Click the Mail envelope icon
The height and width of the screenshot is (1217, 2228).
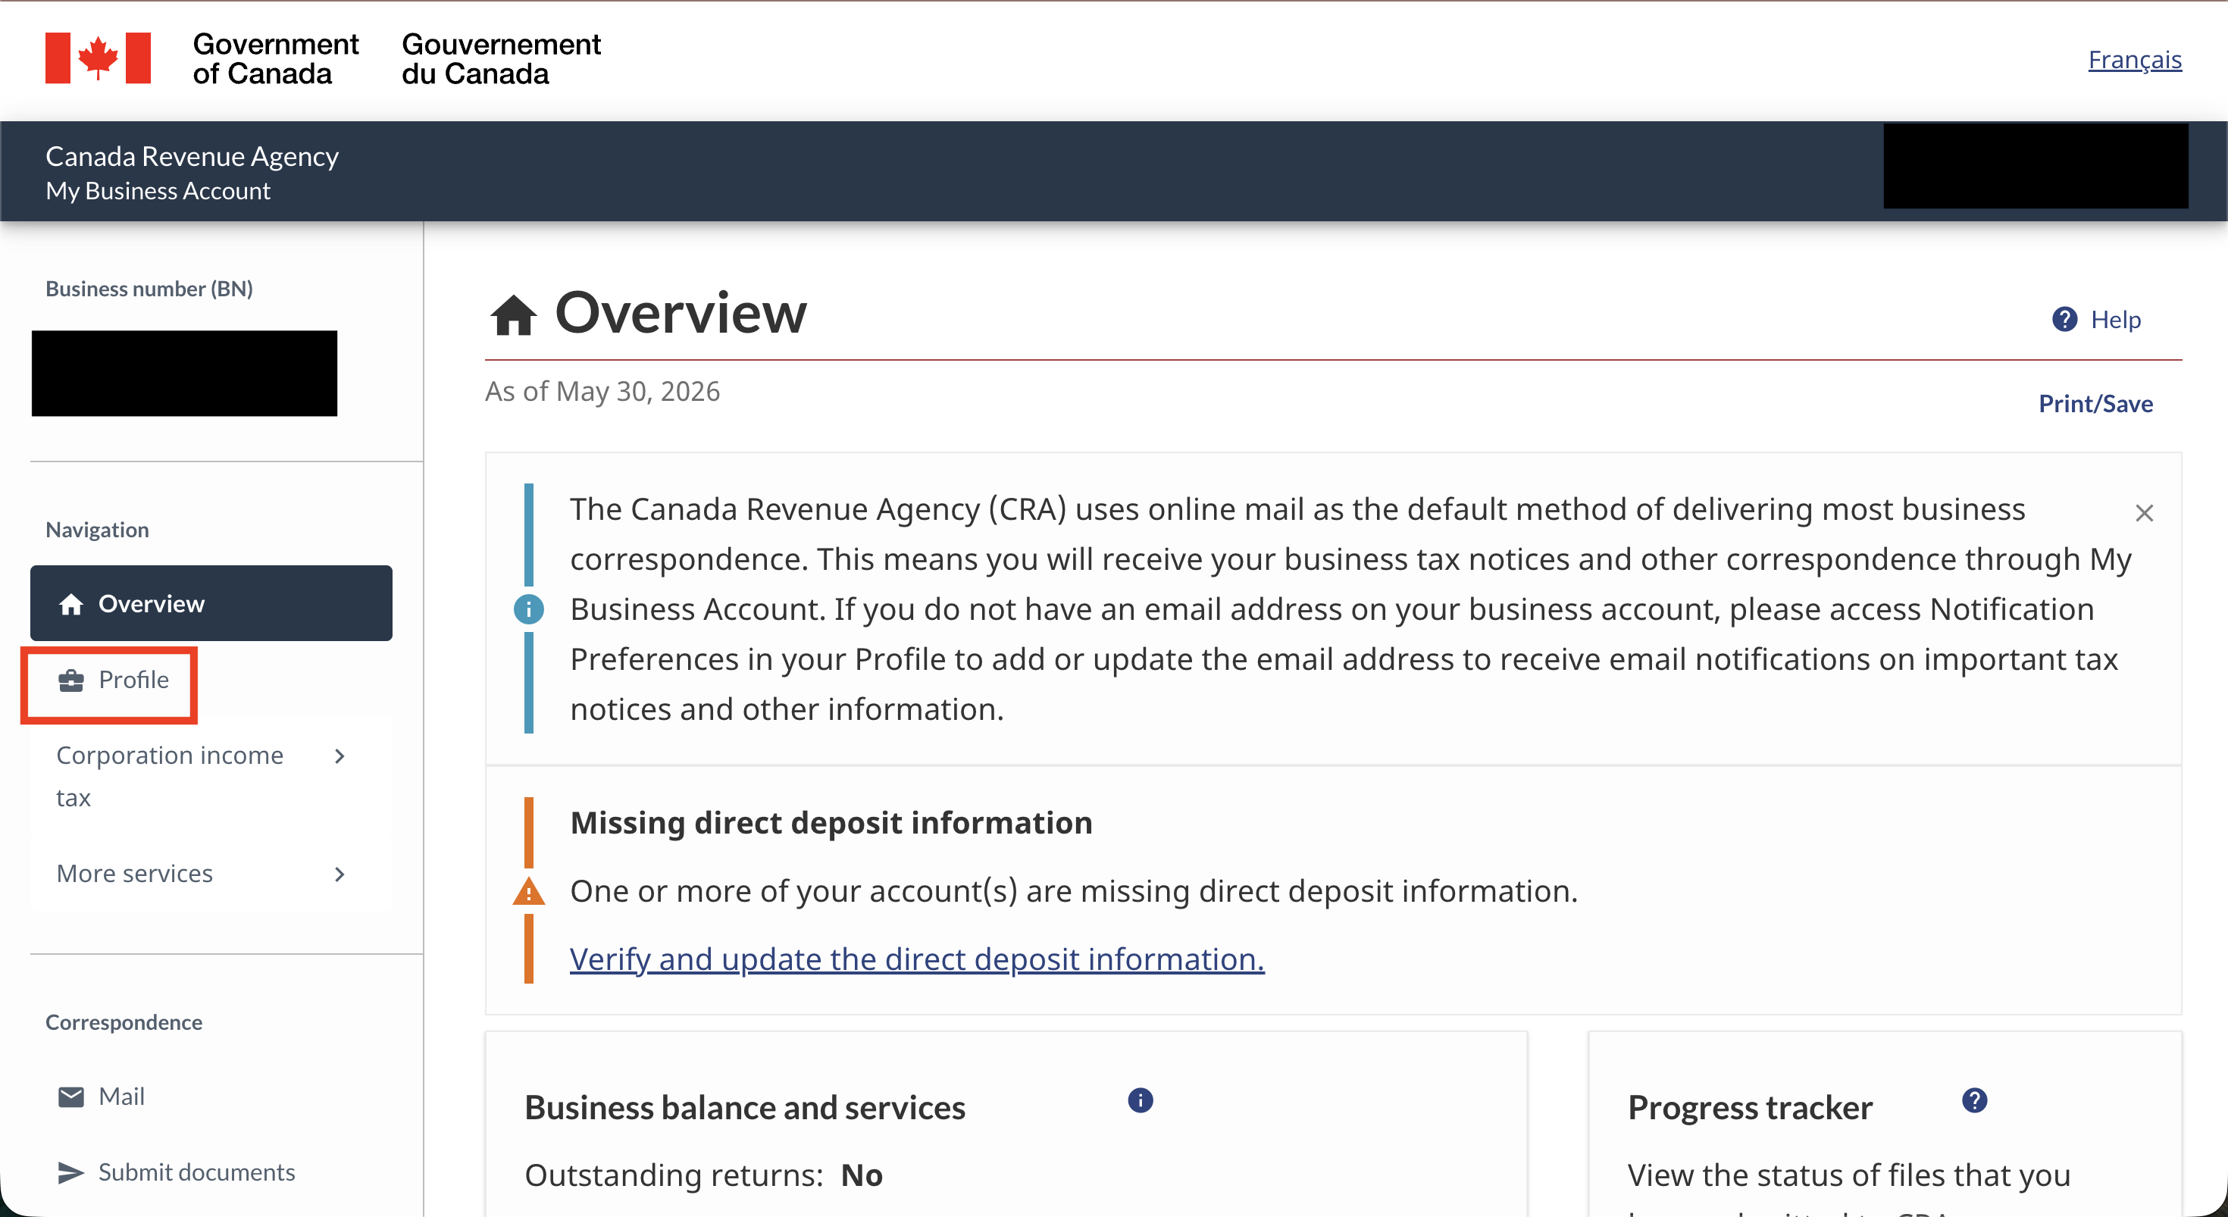click(x=71, y=1097)
